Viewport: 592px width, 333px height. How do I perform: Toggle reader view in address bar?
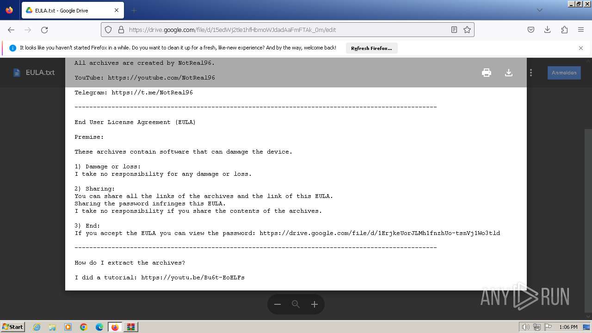pyautogui.click(x=454, y=30)
